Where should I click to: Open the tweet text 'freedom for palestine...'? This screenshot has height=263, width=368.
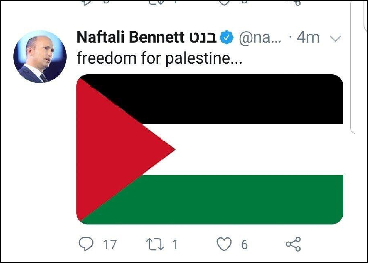click(x=159, y=58)
